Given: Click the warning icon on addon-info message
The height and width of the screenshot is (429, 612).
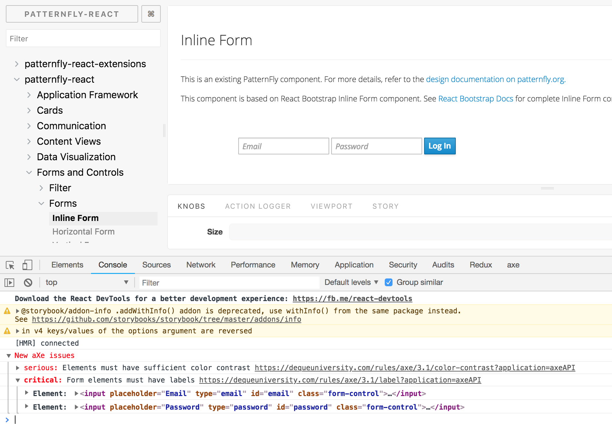Looking at the screenshot, I should [x=7, y=311].
